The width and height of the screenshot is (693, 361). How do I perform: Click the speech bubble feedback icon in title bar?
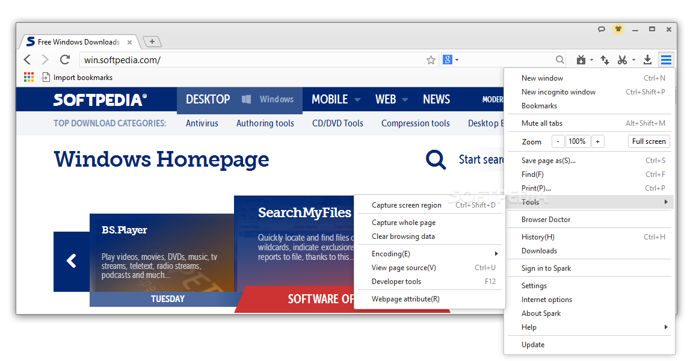coord(601,29)
